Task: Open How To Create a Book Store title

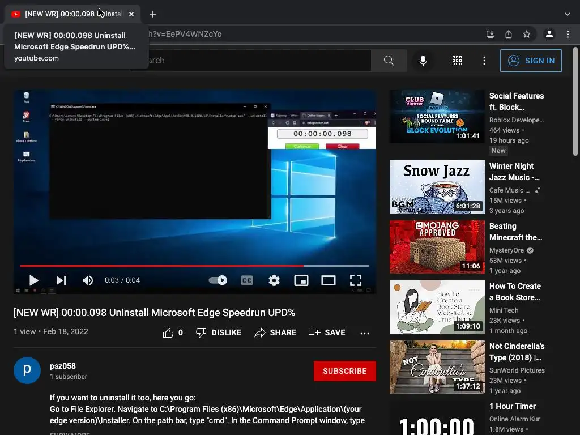Action: coord(515,292)
